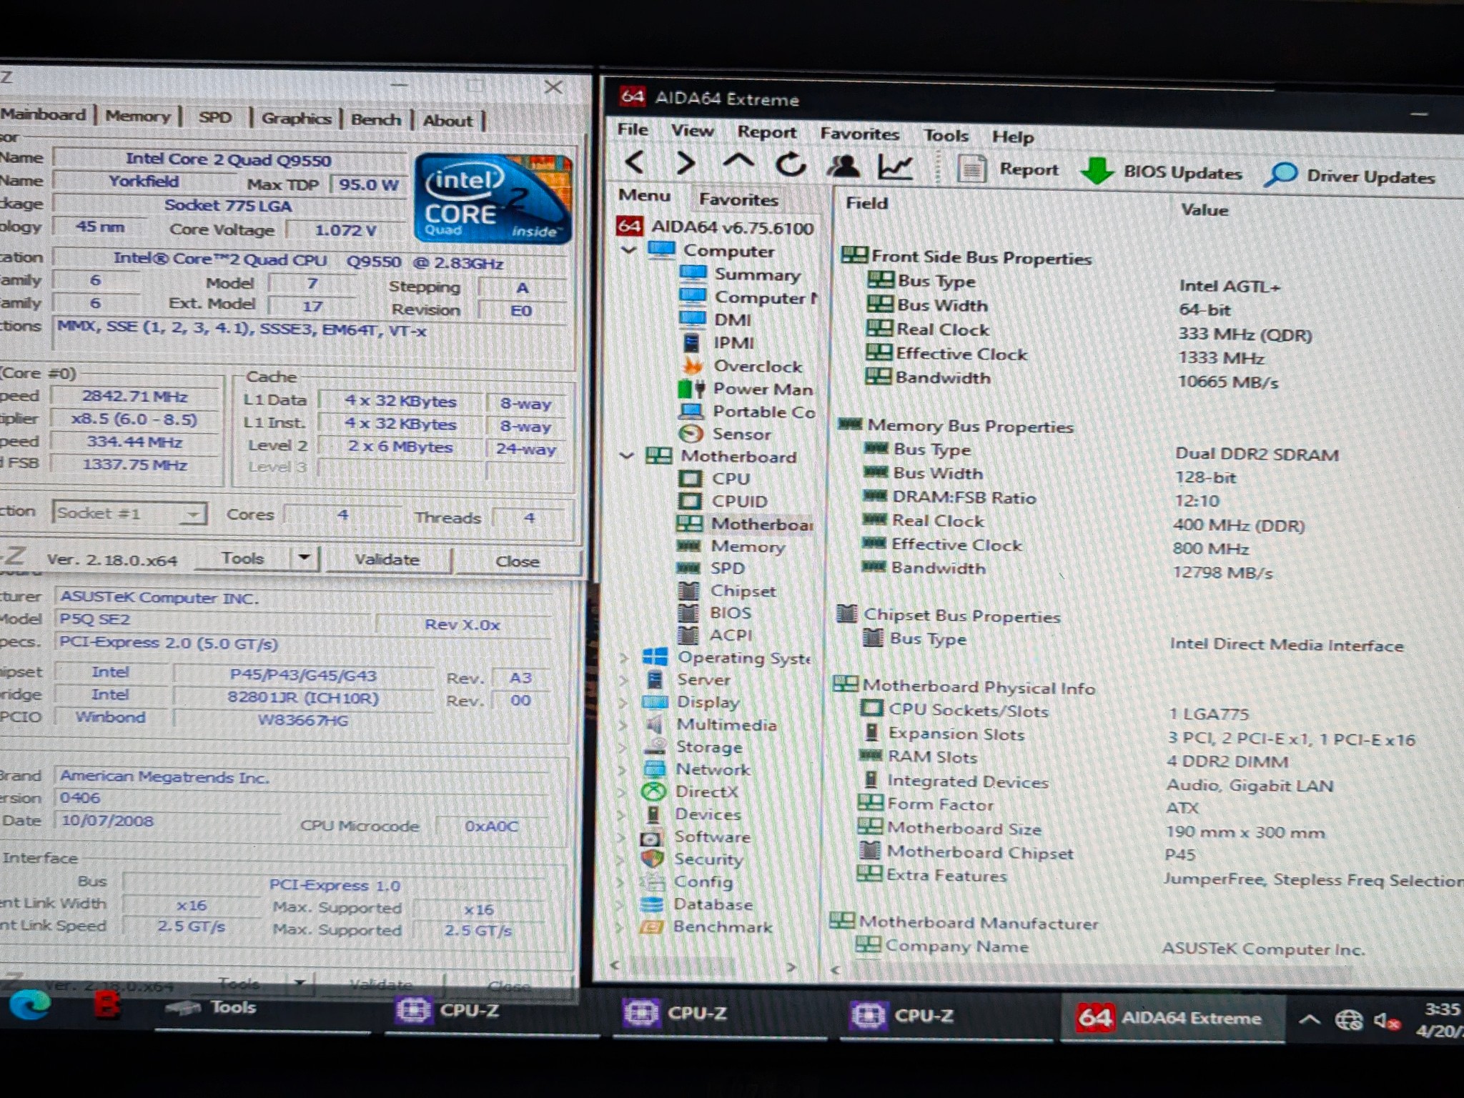Open AIDA64 File menu
The image size is (1464, 1098).
pos(633,129)
